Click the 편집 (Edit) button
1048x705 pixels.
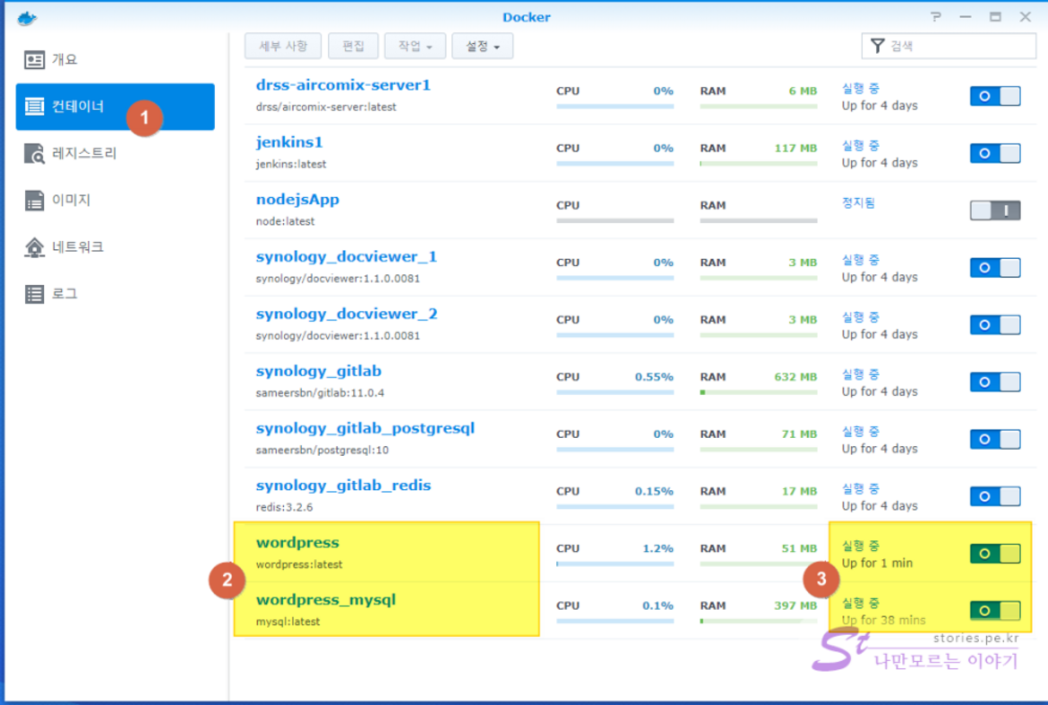[x=353, y=46]
